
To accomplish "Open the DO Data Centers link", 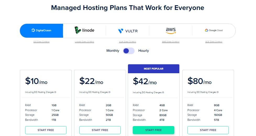I will pos(41,42).
